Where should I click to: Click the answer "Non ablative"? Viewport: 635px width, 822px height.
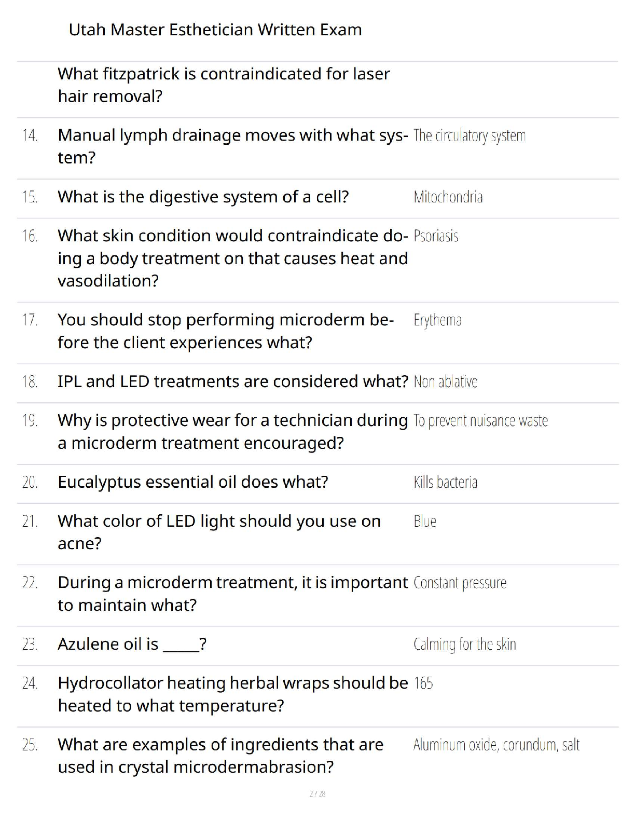(445, 382)
